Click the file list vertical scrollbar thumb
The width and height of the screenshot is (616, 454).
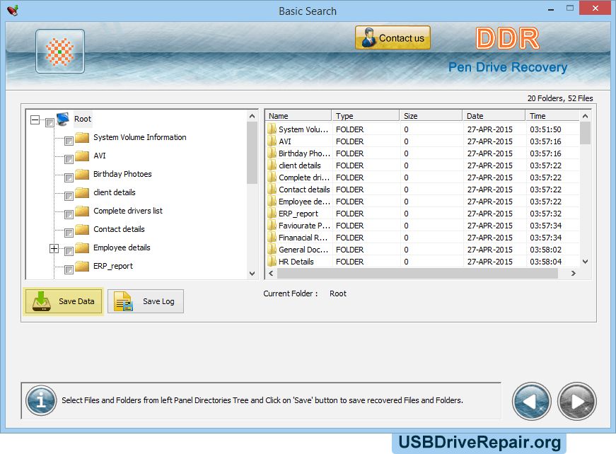585,133
